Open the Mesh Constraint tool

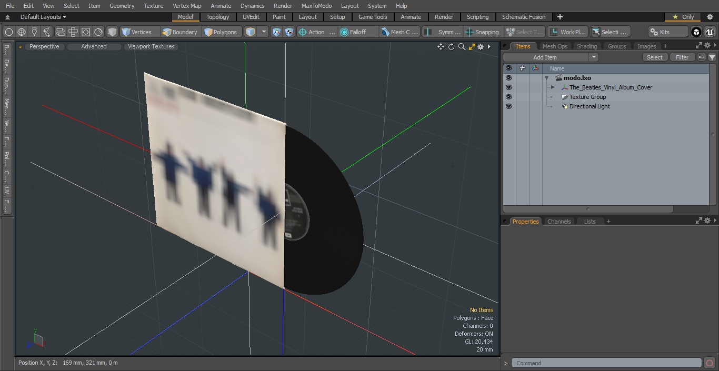coord(400,32)
